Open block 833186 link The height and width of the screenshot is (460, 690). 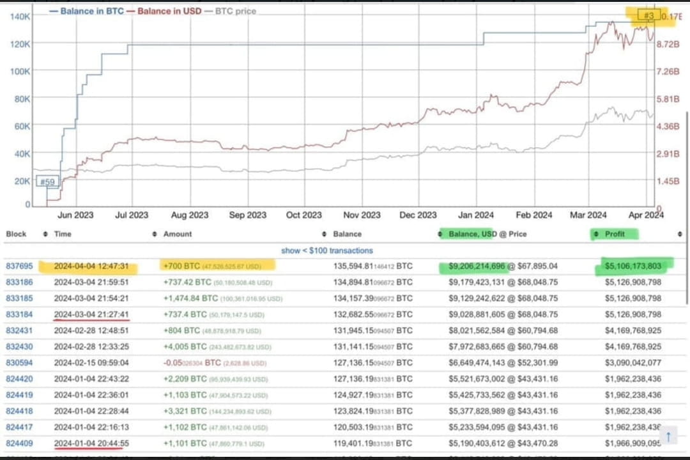tap(19, 282)
